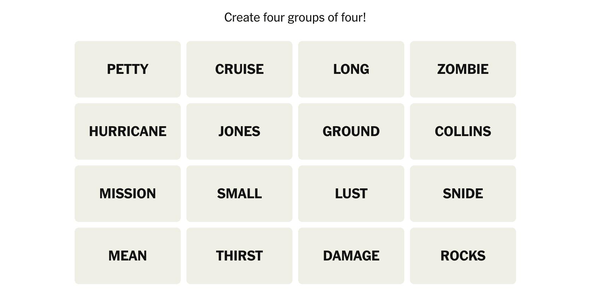This screenshot has width=602, height=299.
Task: Add ZOMBIE to the current selection
Action: pyautogui.click(x=463, y=69)
